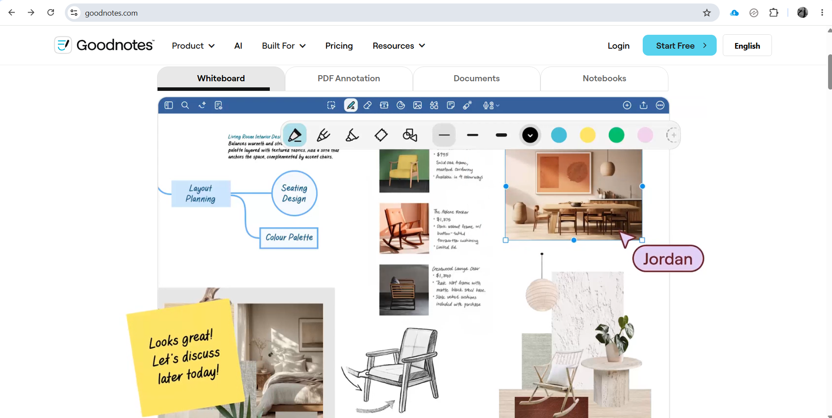
Task: Click the laser pointer tool icon
Action: [467, 105]
